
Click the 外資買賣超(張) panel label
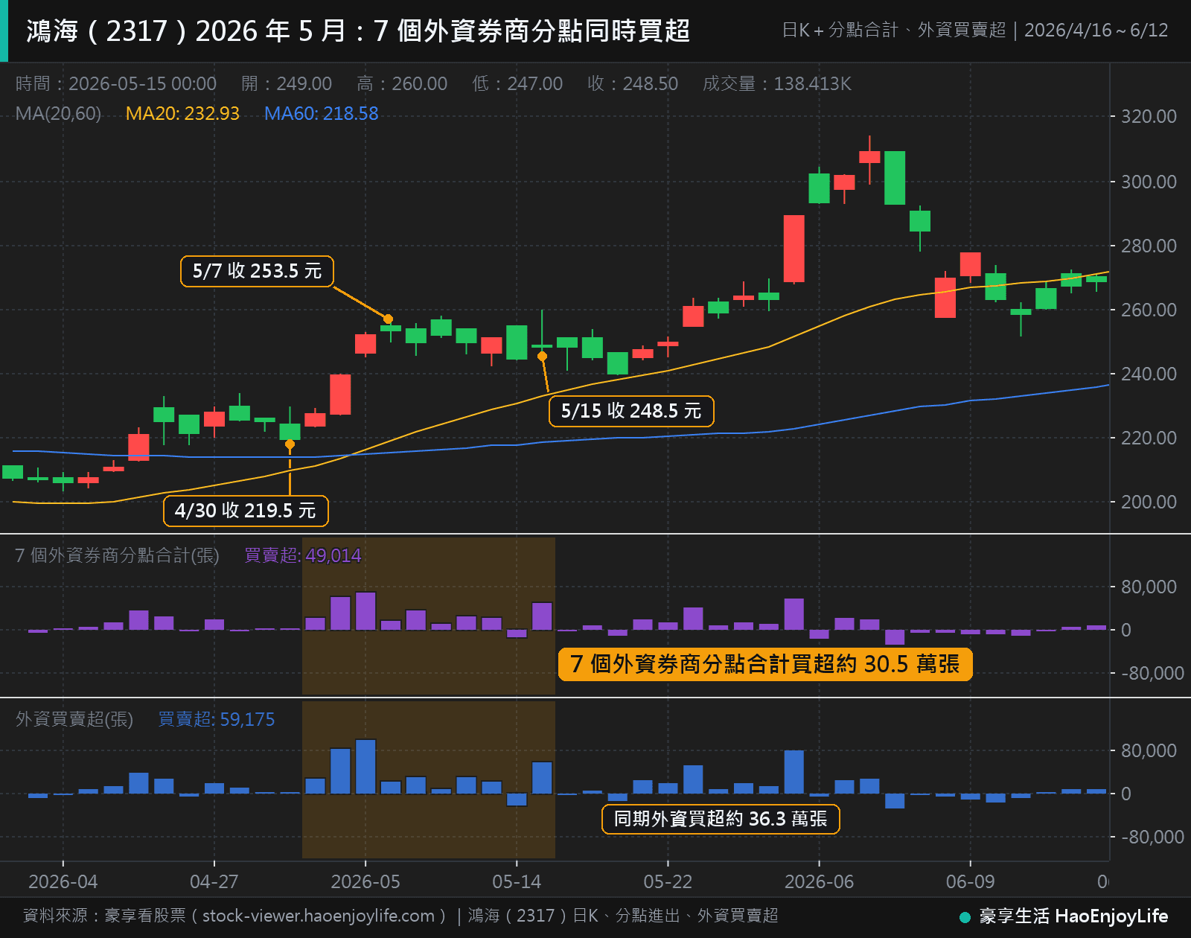click(74, 720)
